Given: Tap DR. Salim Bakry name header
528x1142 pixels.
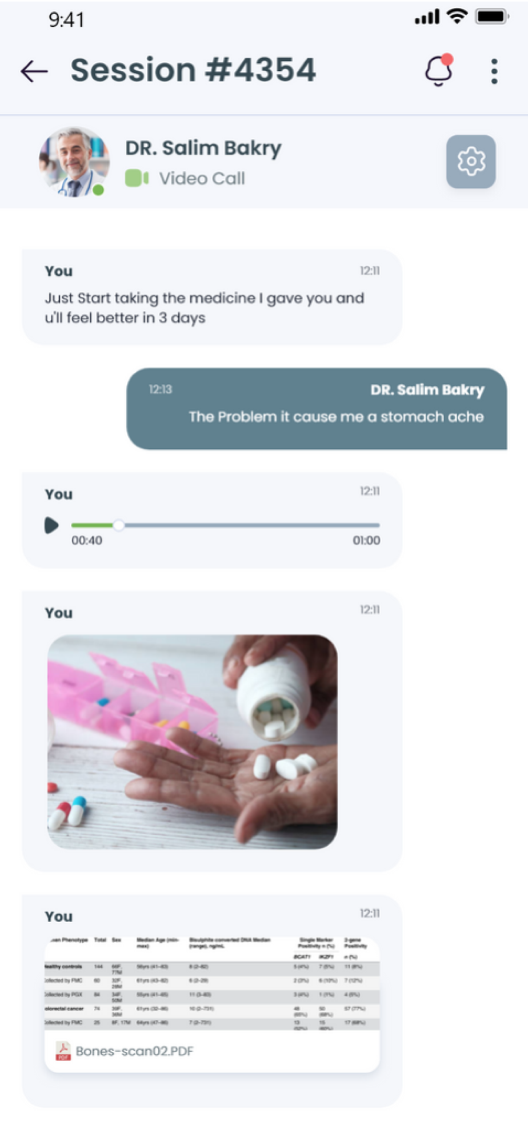Looking at the screenshot, I should [x=203, y=148].
